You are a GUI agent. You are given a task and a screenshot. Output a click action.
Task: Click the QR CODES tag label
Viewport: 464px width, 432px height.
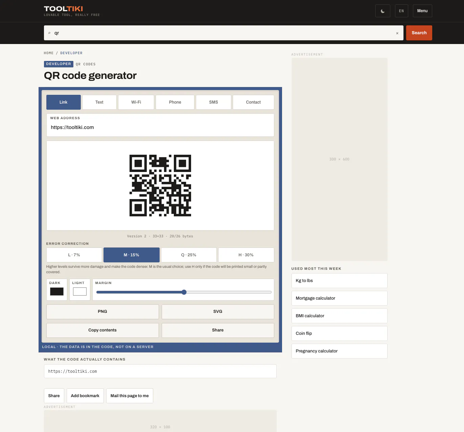[x=86, y=64]
